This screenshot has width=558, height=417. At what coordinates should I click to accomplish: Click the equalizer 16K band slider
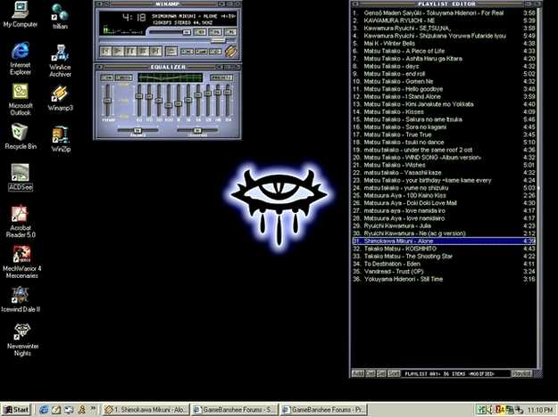point(229,101)
